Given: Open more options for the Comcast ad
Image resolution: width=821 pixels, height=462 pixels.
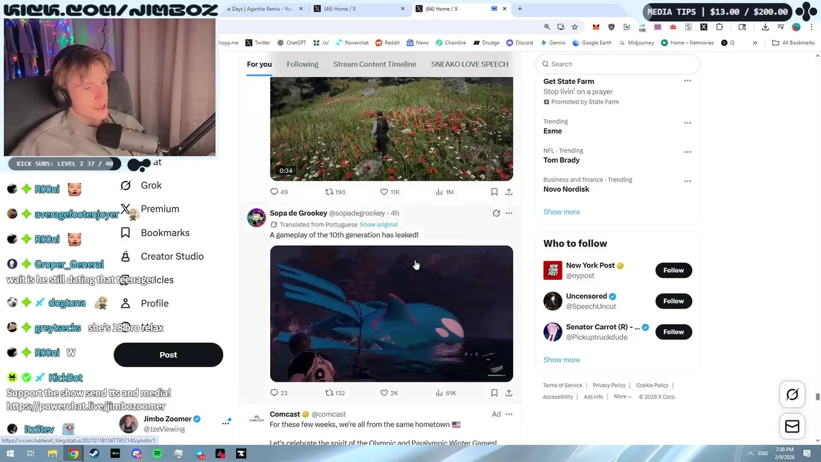Looking at the screenshot, I should [x=509, y=415].
